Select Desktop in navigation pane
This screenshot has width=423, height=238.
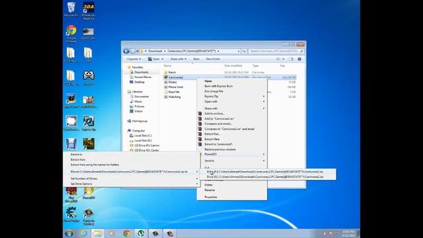pos(139,82)
